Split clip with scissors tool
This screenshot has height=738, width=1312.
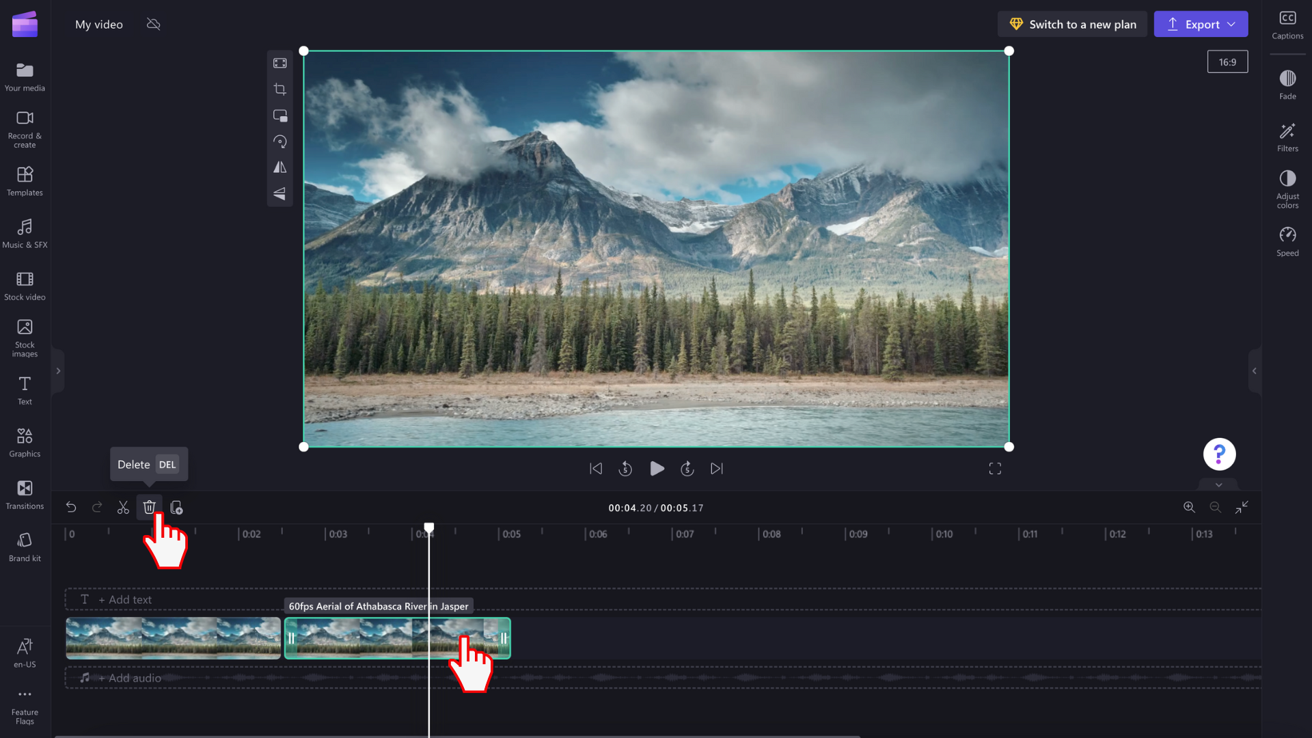coord(123,507)
